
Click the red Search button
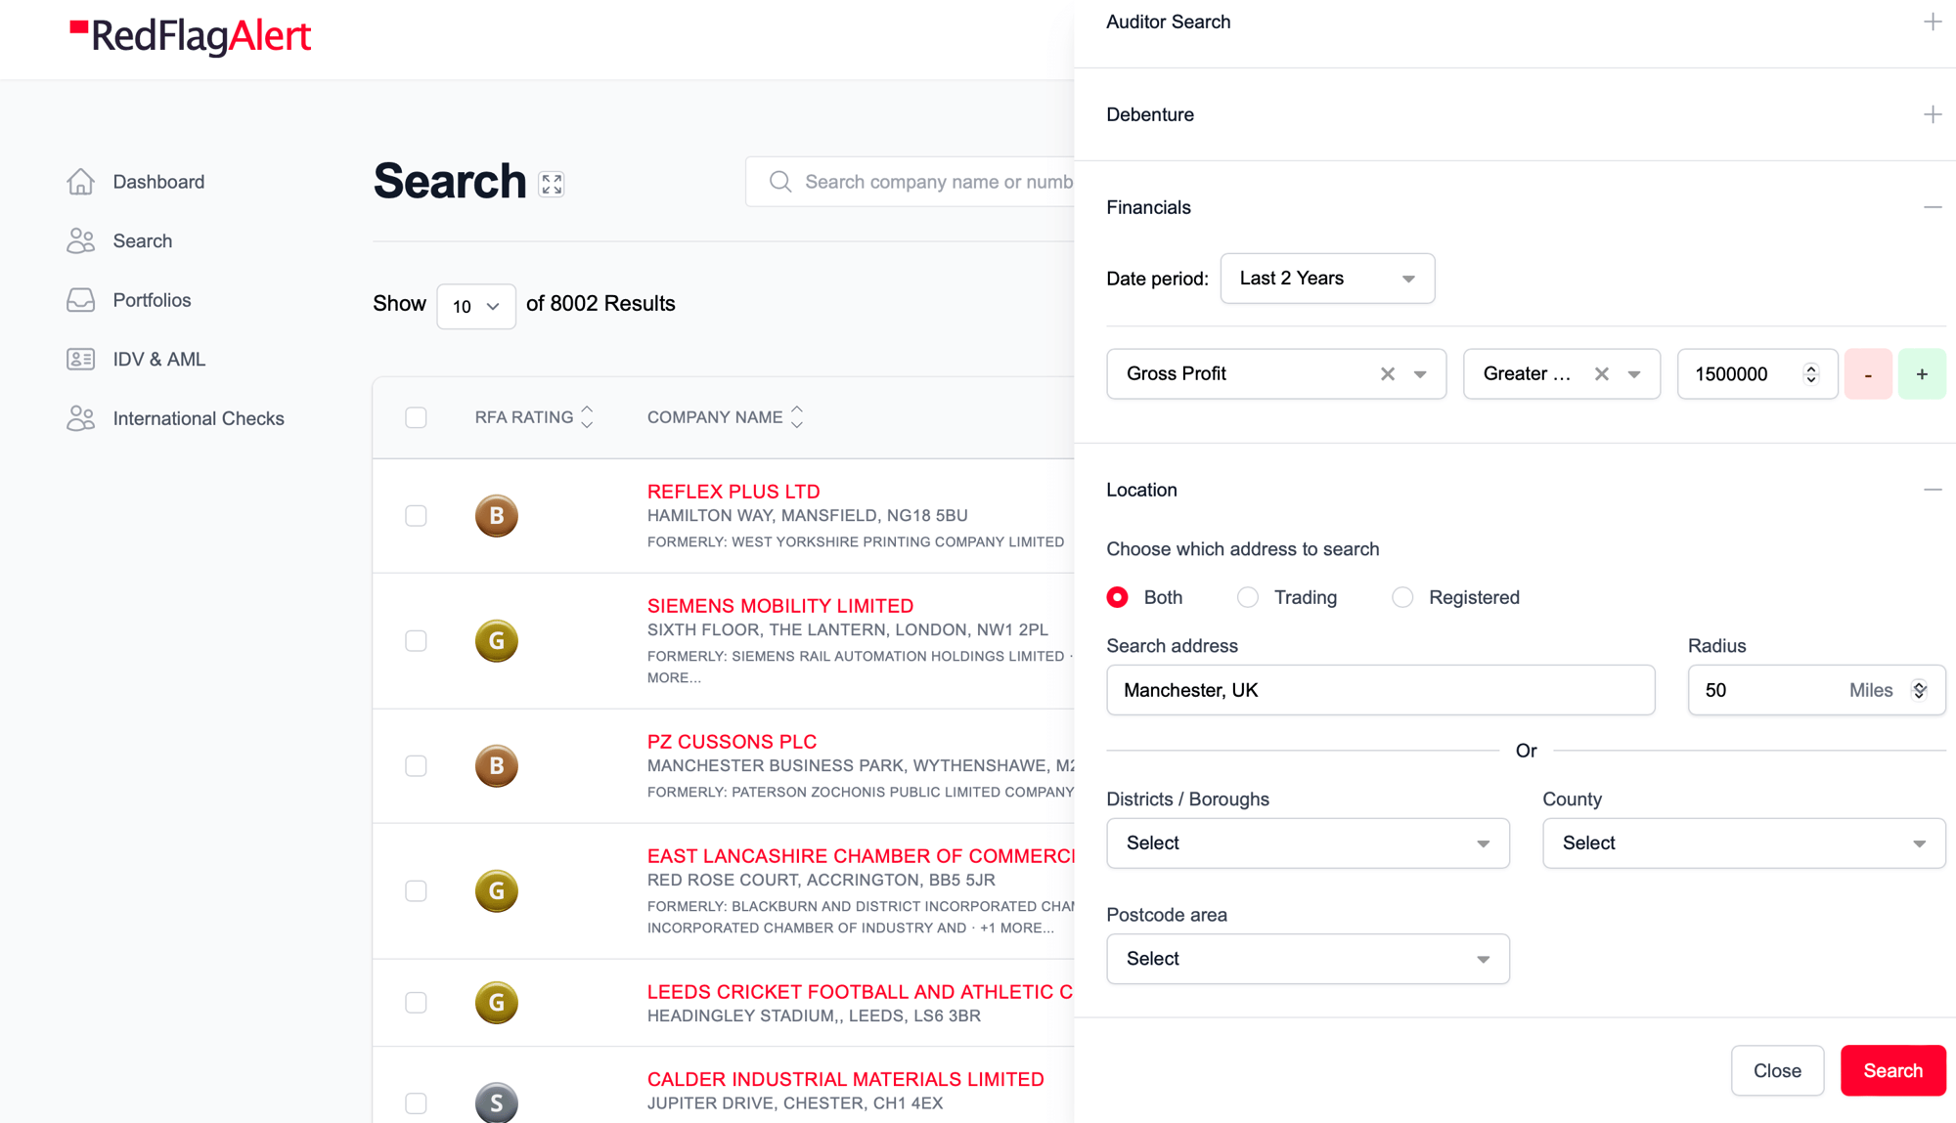point(1894,1070)
